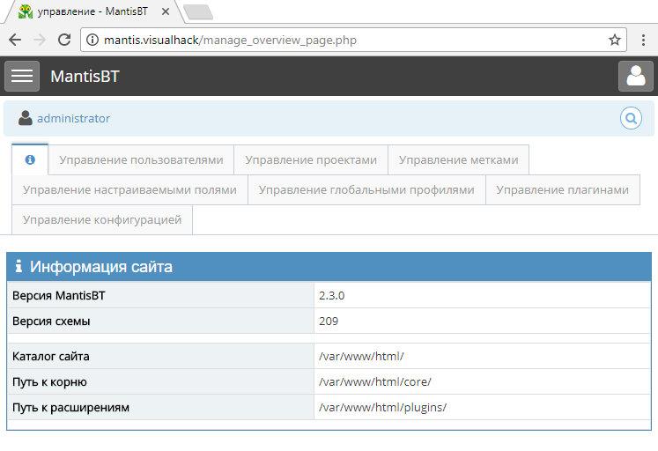Close the MantisBT browser tab

tap(166, 11)
